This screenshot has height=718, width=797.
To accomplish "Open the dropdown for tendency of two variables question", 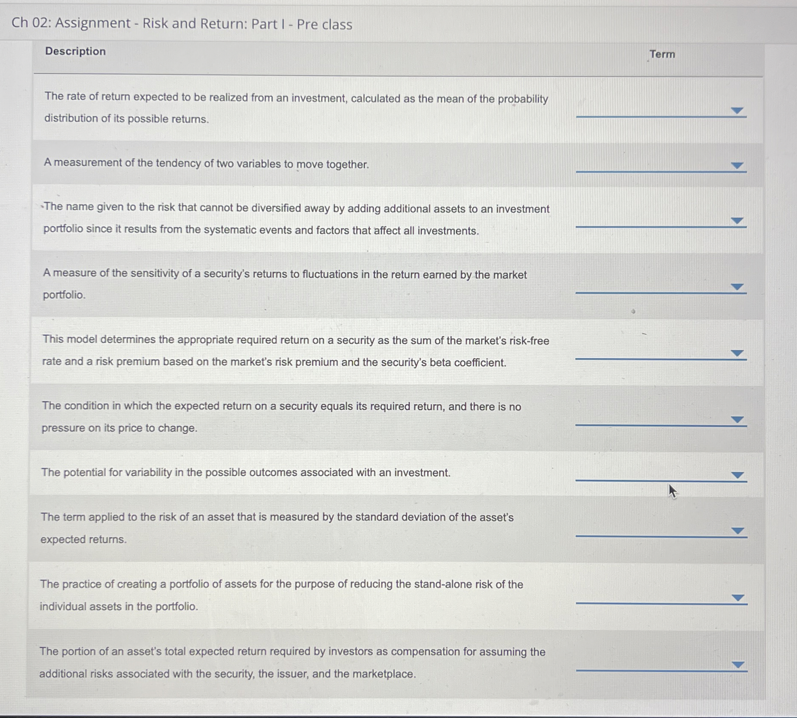I will (x=737, y=166).
